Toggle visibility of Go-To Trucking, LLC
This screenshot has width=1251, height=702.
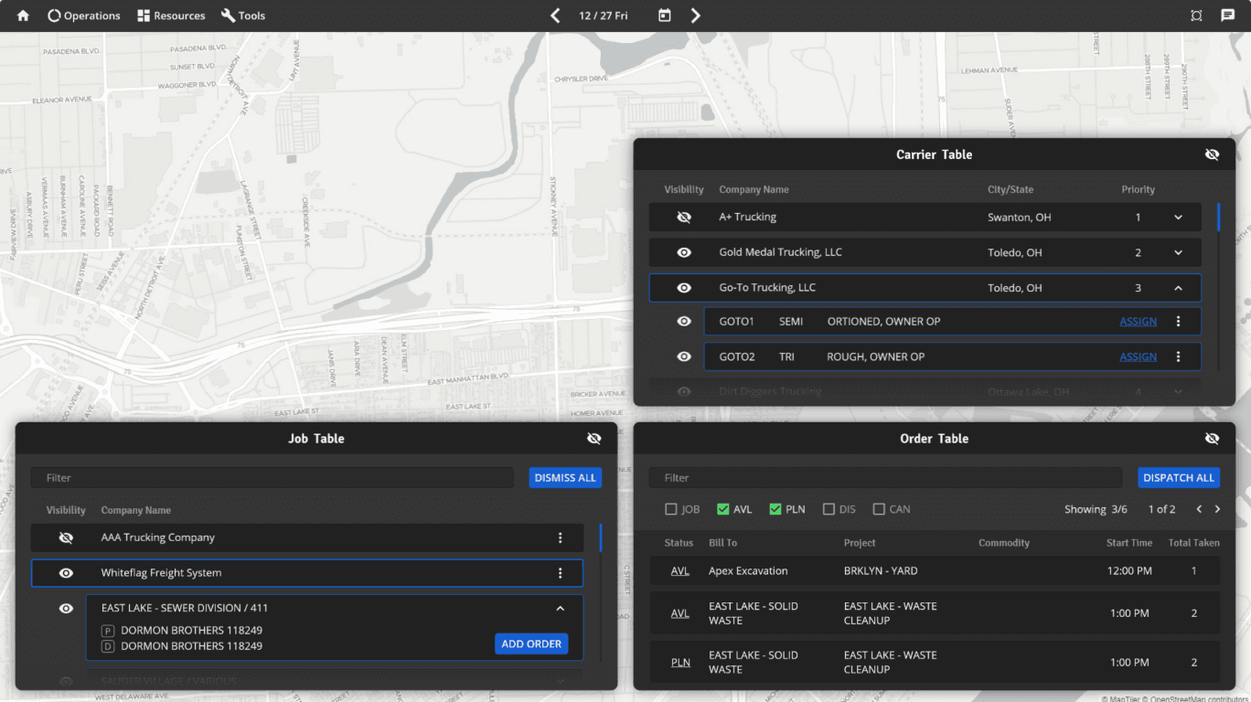684,288
